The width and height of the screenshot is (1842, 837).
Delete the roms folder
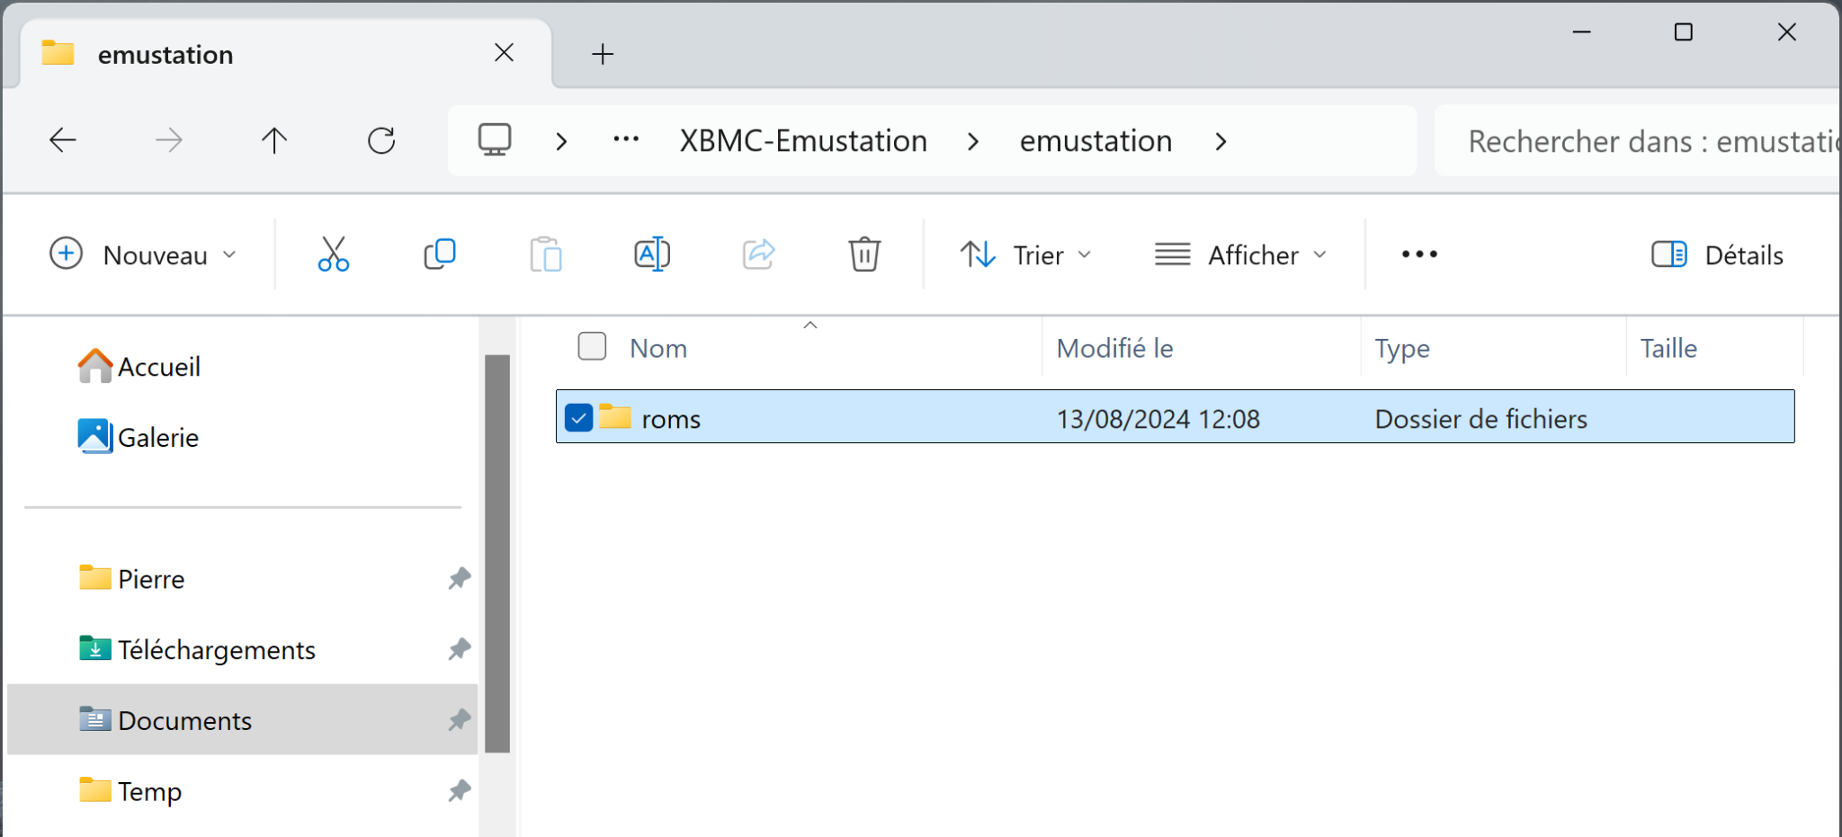(x=864, y=254)
